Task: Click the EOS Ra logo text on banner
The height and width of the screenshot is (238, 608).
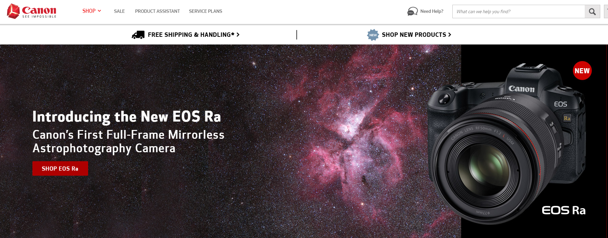Action: 563,210
